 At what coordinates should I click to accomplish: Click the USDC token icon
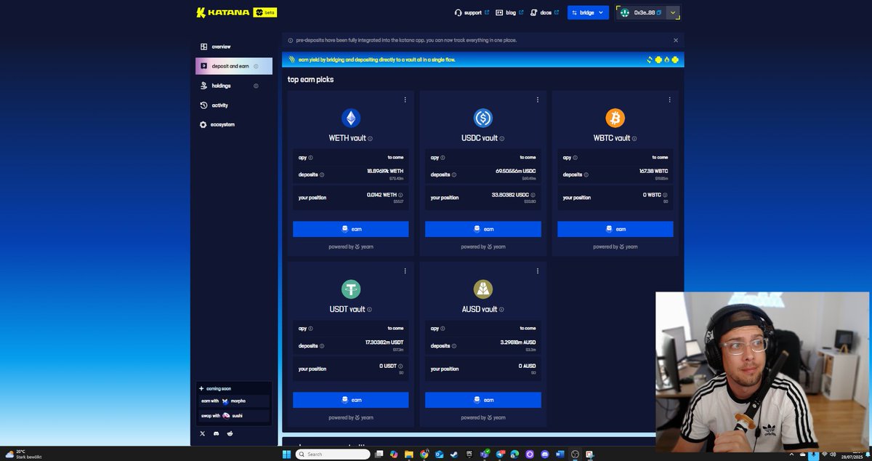(483, 118)
